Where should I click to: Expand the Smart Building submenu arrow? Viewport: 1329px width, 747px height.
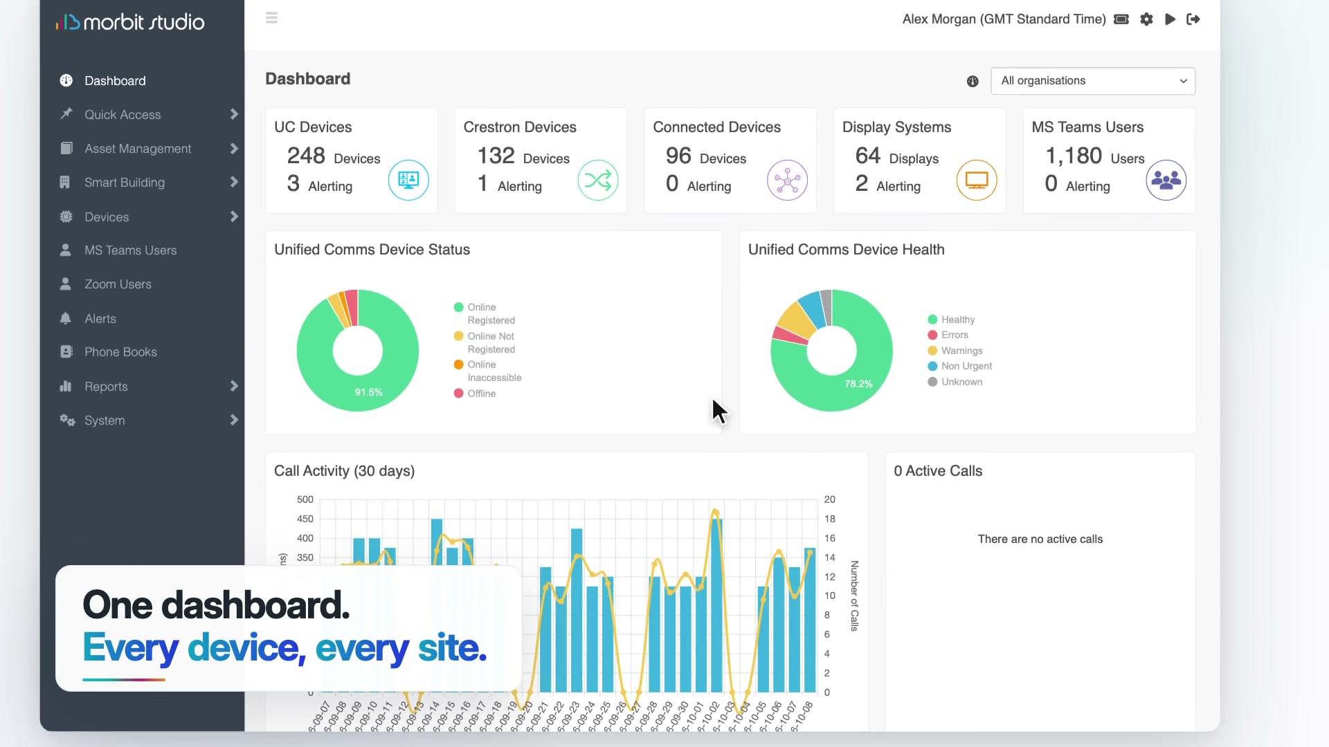click(x=234, y=182)
